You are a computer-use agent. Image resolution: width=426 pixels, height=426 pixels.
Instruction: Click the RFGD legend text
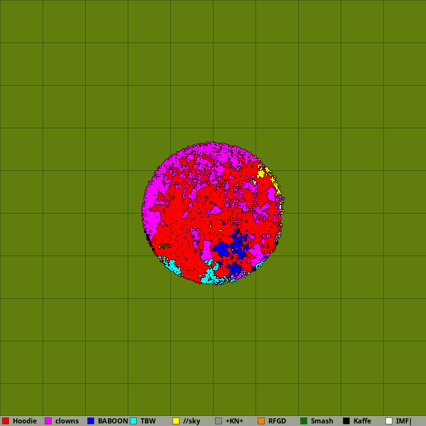pos(277,421)
